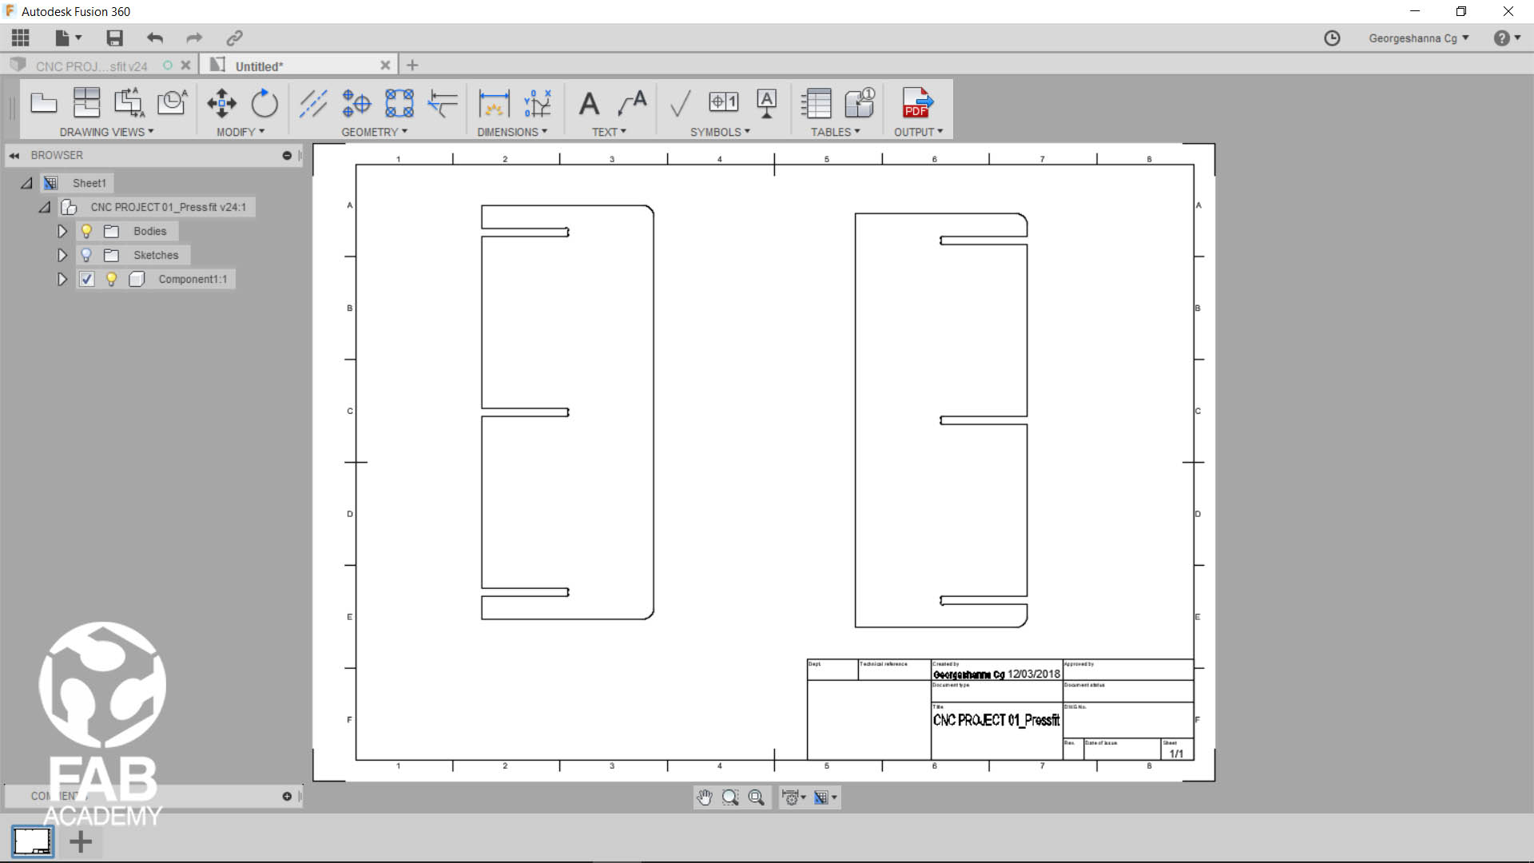Screen dimensions: 1534x863
Task: Click the Save icon
Action: pos(115,38)
